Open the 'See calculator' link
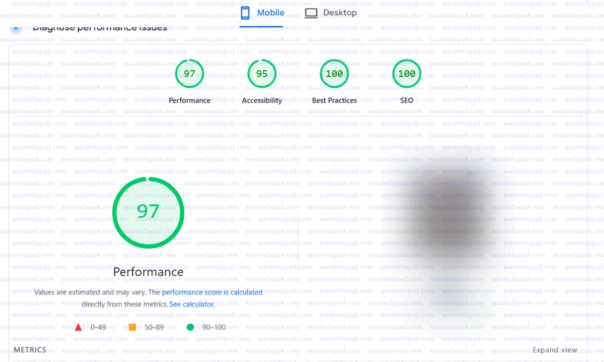This screenshot has width=604, height=362. point(191,304)
